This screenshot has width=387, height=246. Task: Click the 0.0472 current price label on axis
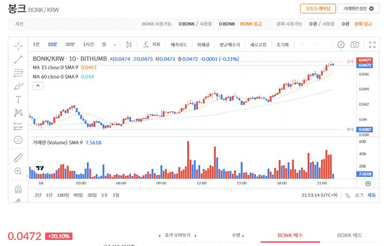(x=365, y=65)
